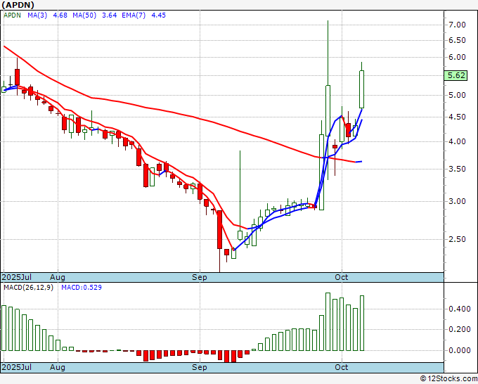Click the 0.200 MACD axis label
The image size is (478, 384).
pos(460,329)
